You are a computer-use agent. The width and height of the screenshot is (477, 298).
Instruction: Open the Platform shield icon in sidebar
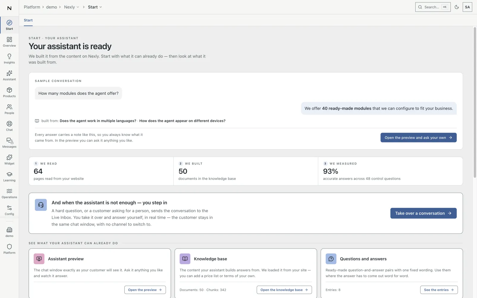(x=9, y=249)
